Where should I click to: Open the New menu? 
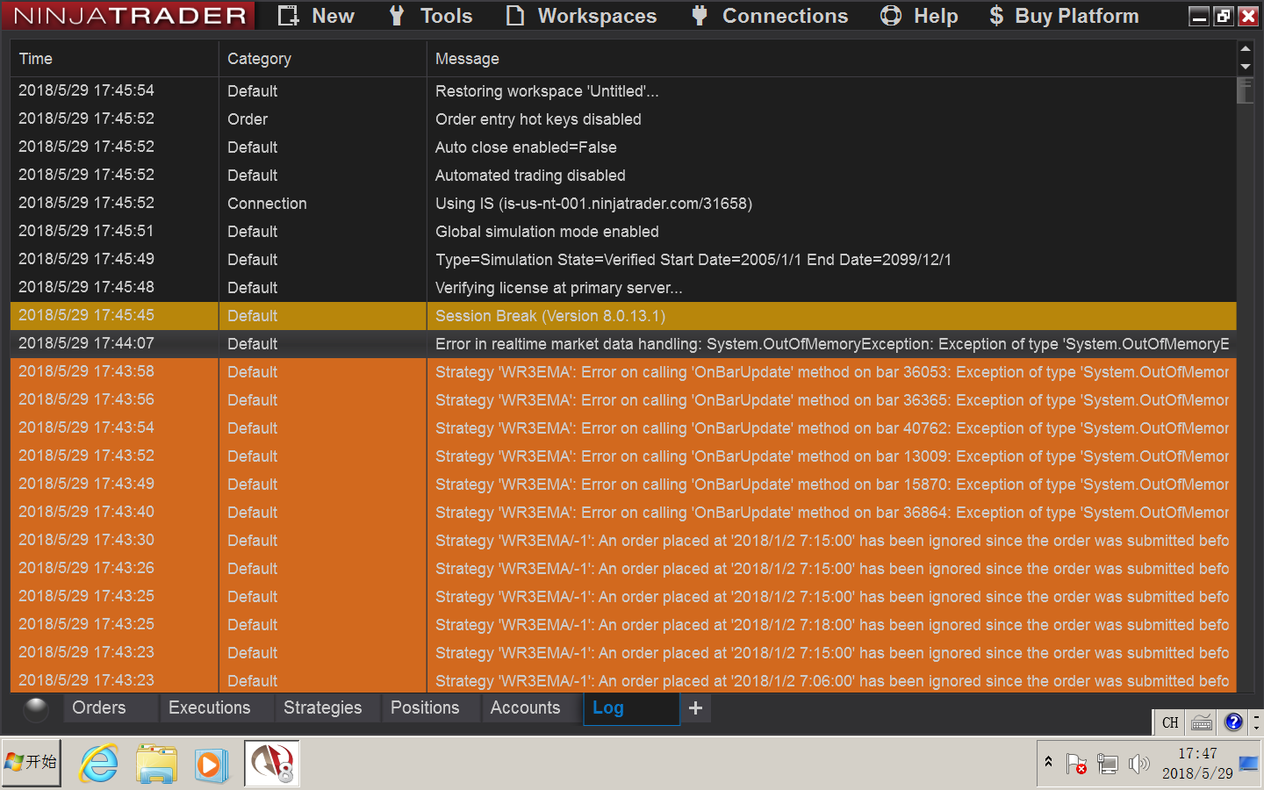coord(316,16)
